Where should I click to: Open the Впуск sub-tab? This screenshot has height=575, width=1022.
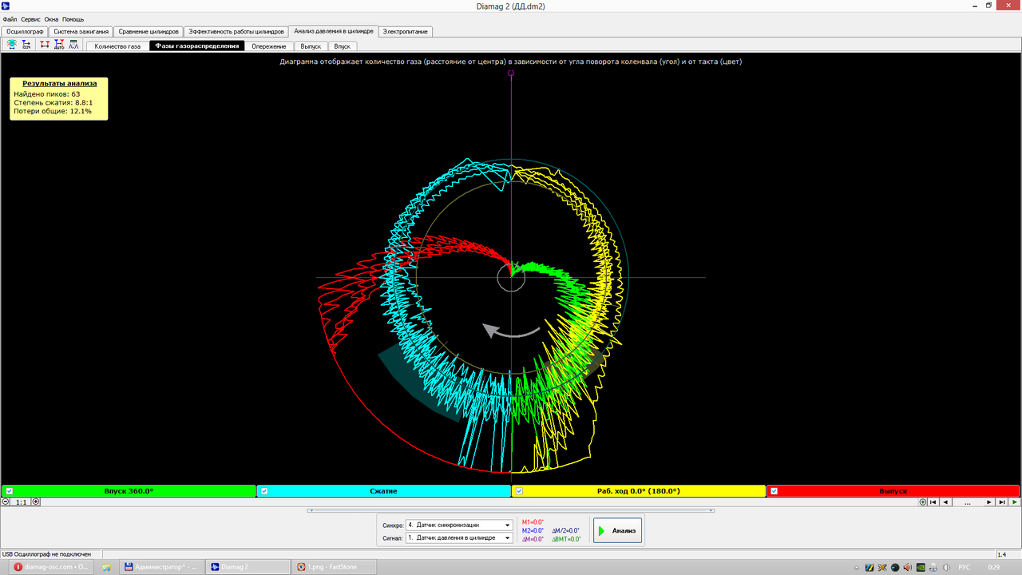click(343, 46)
